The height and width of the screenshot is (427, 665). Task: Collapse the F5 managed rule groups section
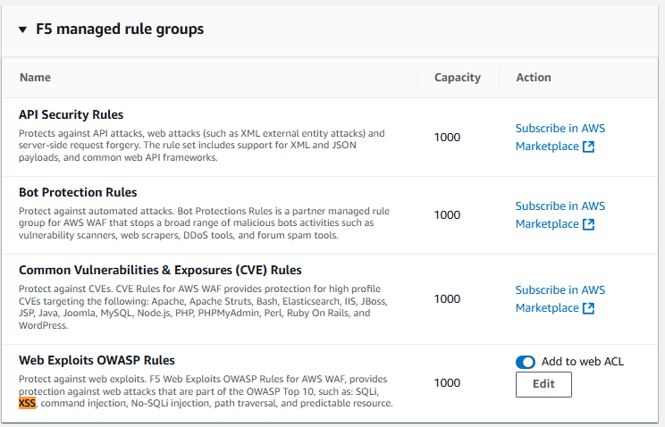(x=23, y=29)
